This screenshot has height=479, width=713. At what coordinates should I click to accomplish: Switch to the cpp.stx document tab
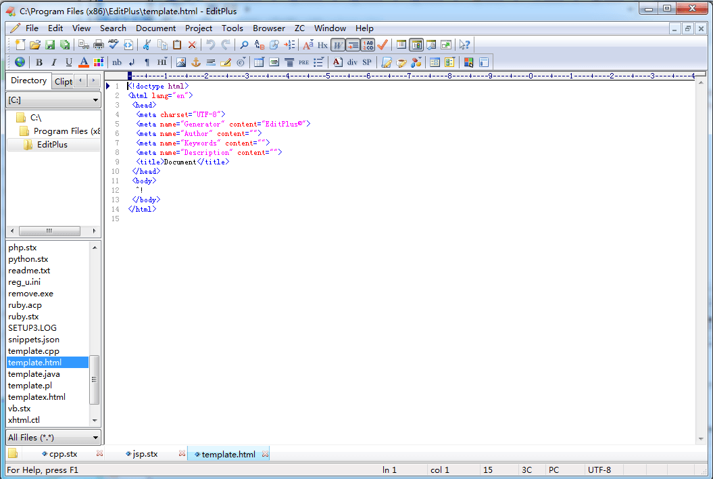64,454
